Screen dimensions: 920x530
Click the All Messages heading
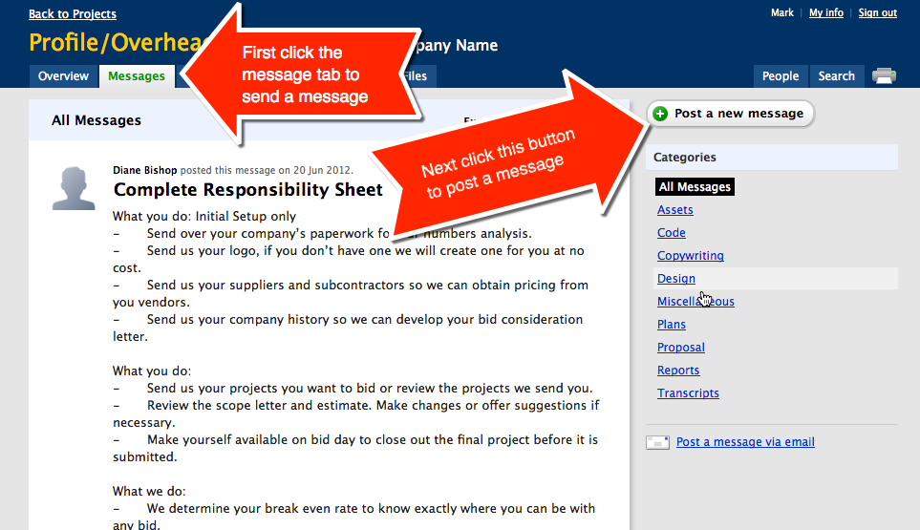click(x=96, y=120)
